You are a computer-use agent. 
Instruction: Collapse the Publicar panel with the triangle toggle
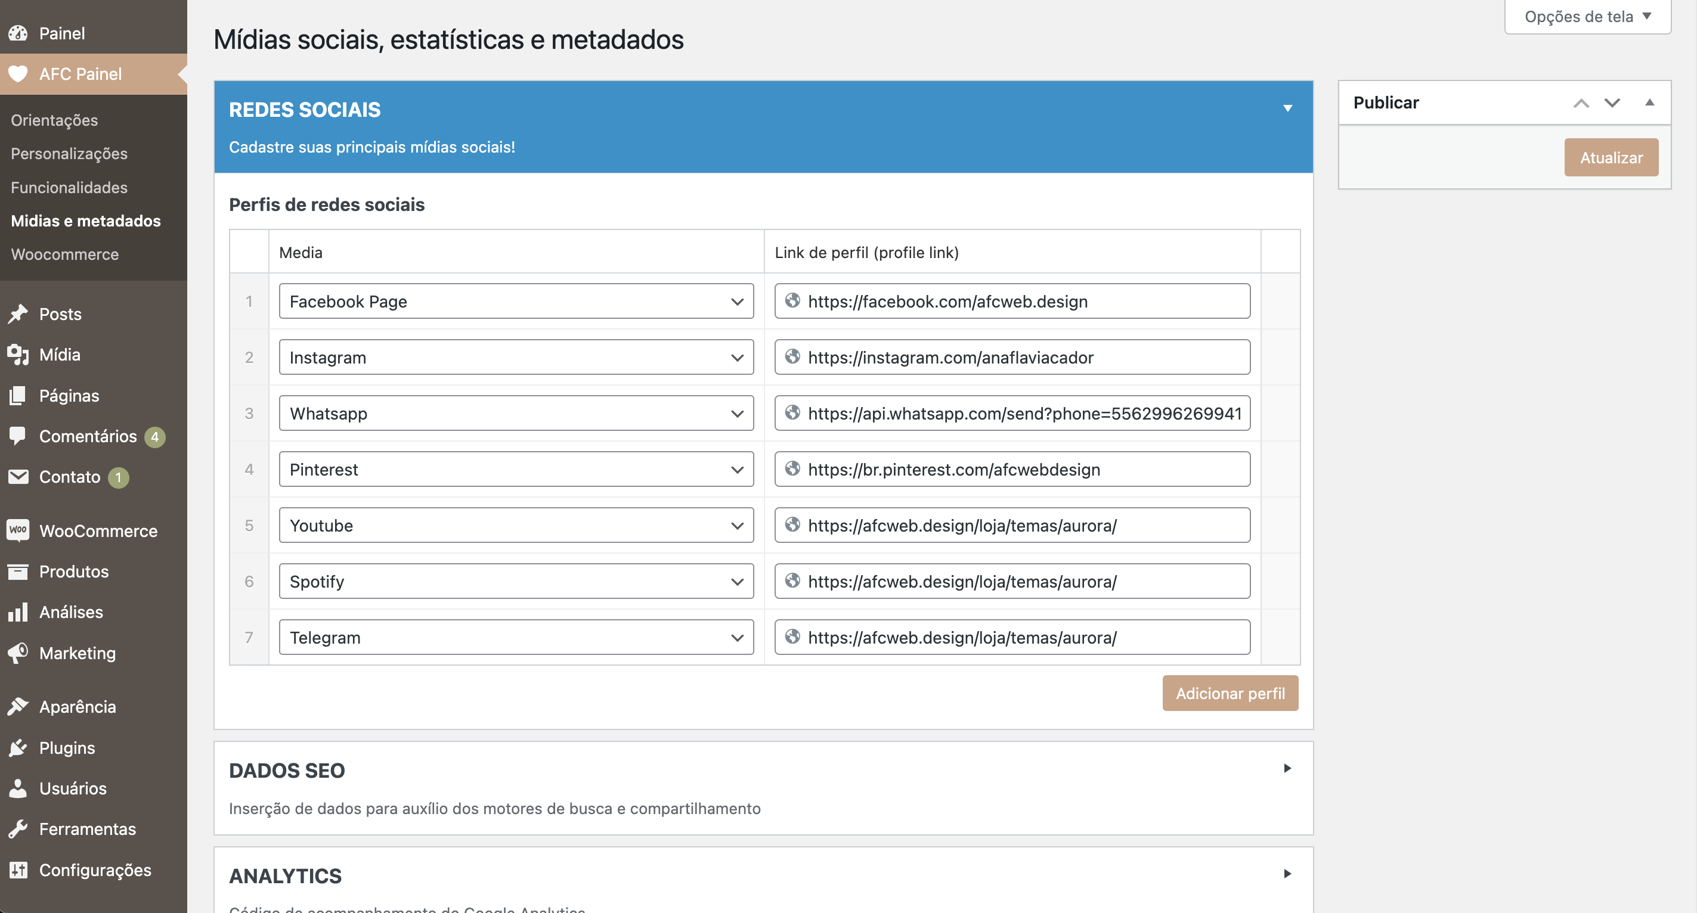pyautogui.click(x=1649, y=103)
